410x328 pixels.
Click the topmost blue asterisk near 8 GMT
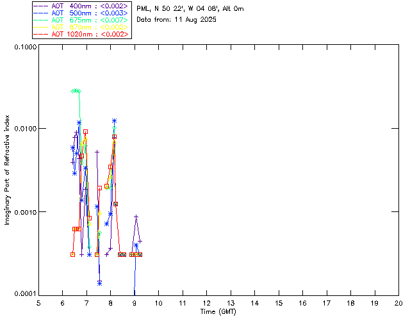(x=114, y=120)
